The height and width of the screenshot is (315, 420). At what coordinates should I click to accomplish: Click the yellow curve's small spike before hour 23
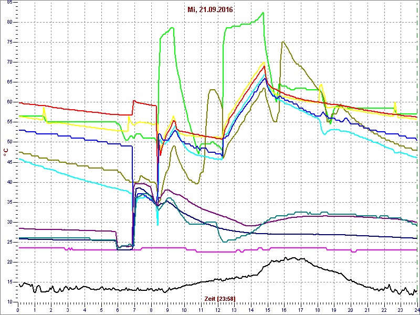tap(395, 103)
